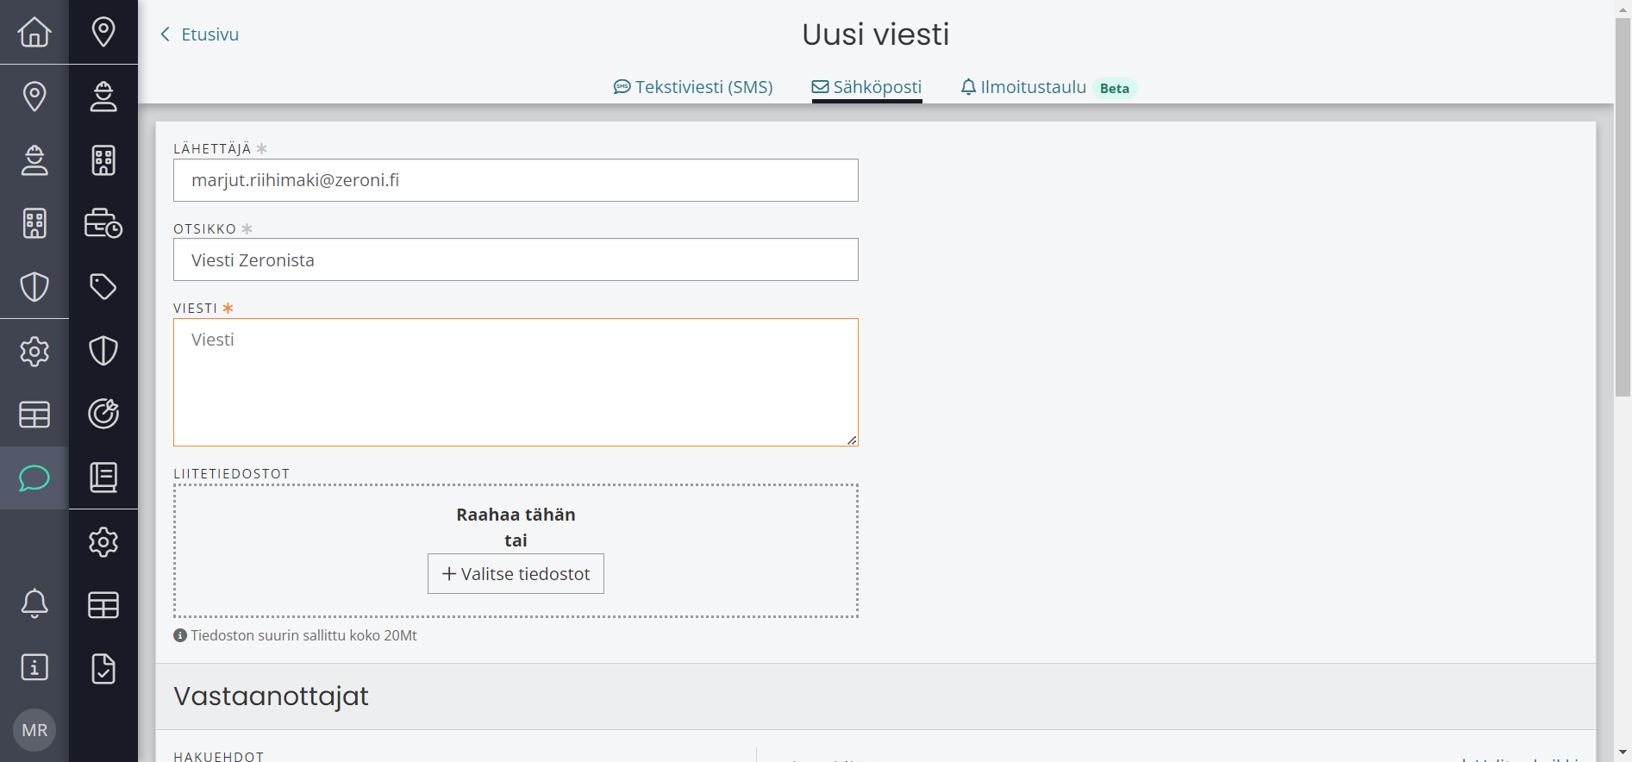Click the shield icon in the light sidebar
This screenshot has width=1632, height=762.
point(34,287)
